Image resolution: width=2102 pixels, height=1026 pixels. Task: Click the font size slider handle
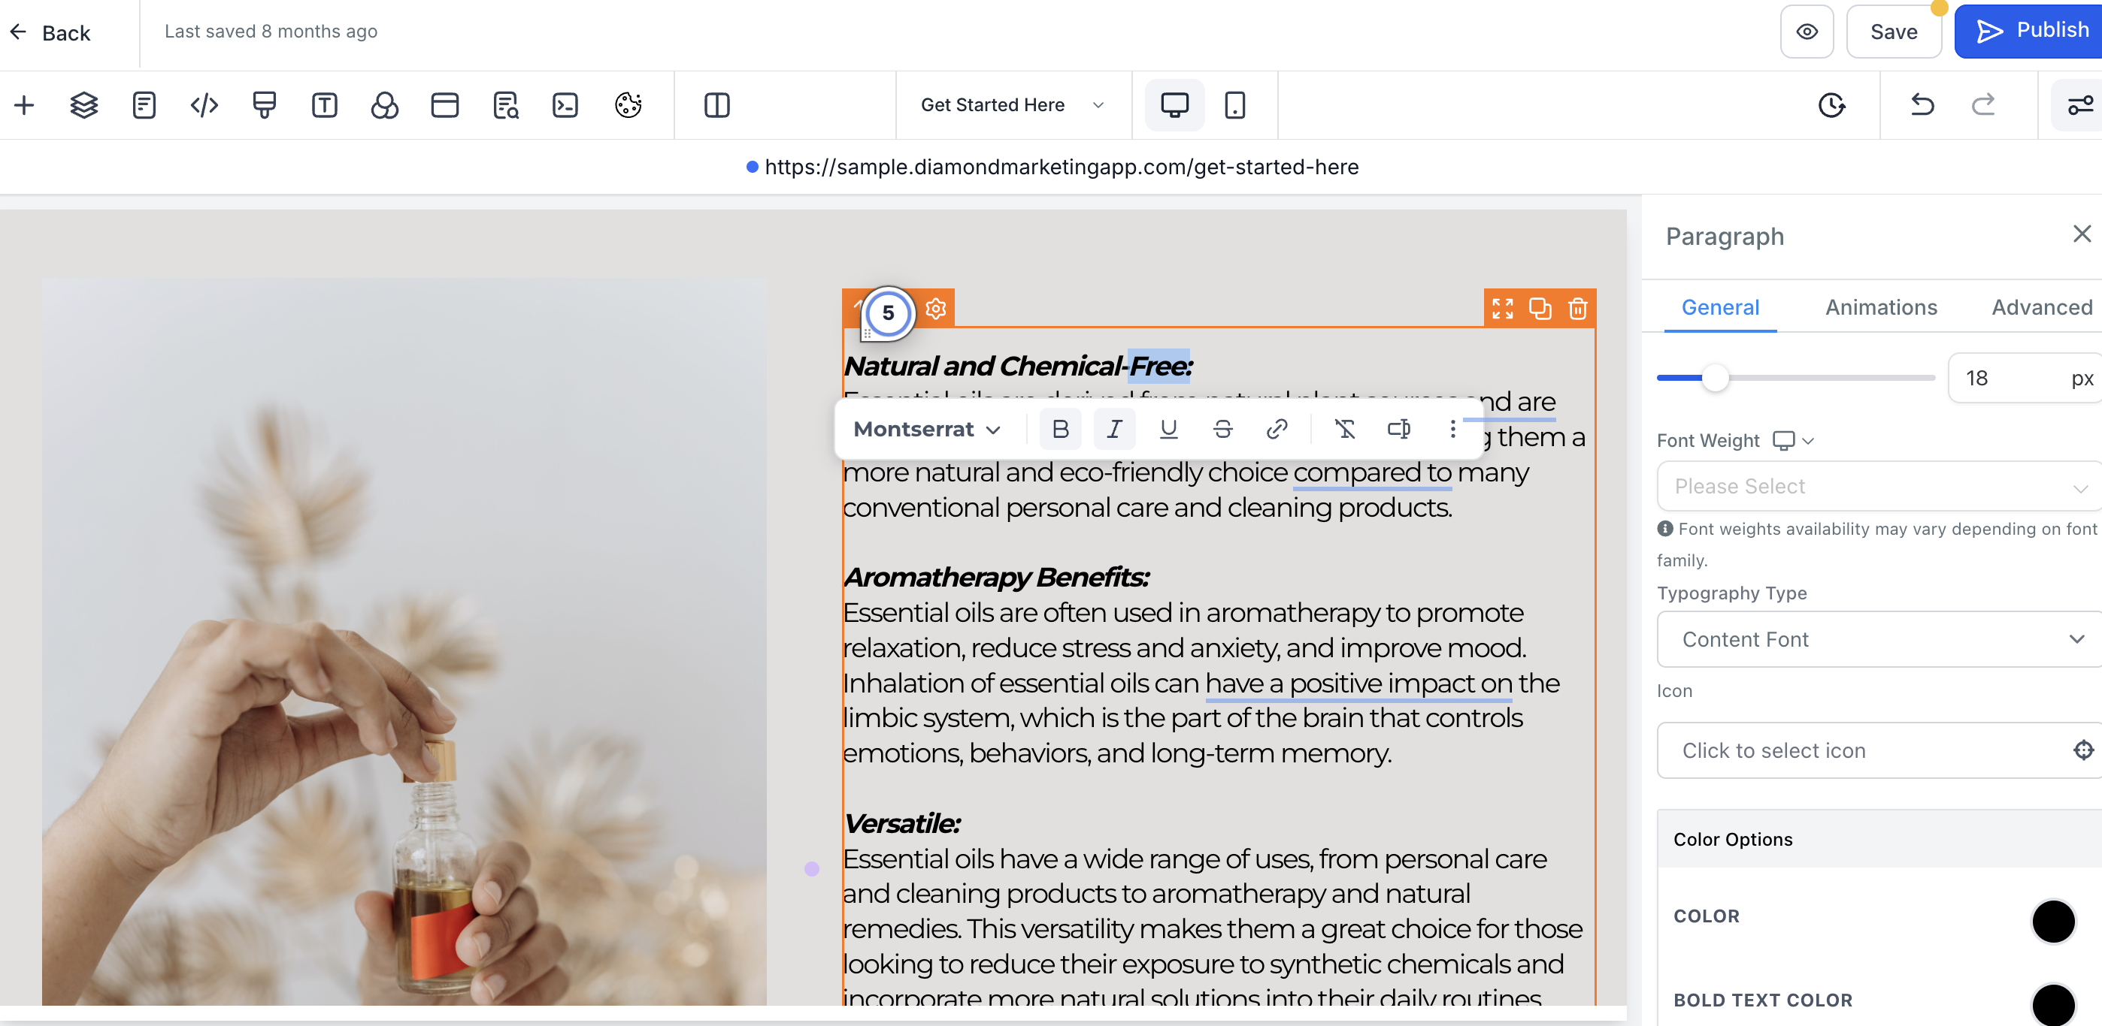pyautogui.click(x=1716, y=378)
